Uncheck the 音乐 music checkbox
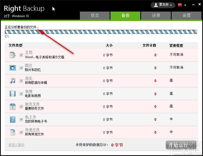This screenshot has width=203, height=156. pos(21,81)
